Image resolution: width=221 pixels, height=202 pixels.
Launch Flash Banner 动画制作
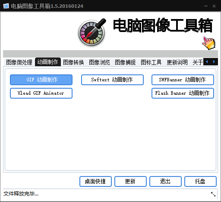[x=183, y=93]
